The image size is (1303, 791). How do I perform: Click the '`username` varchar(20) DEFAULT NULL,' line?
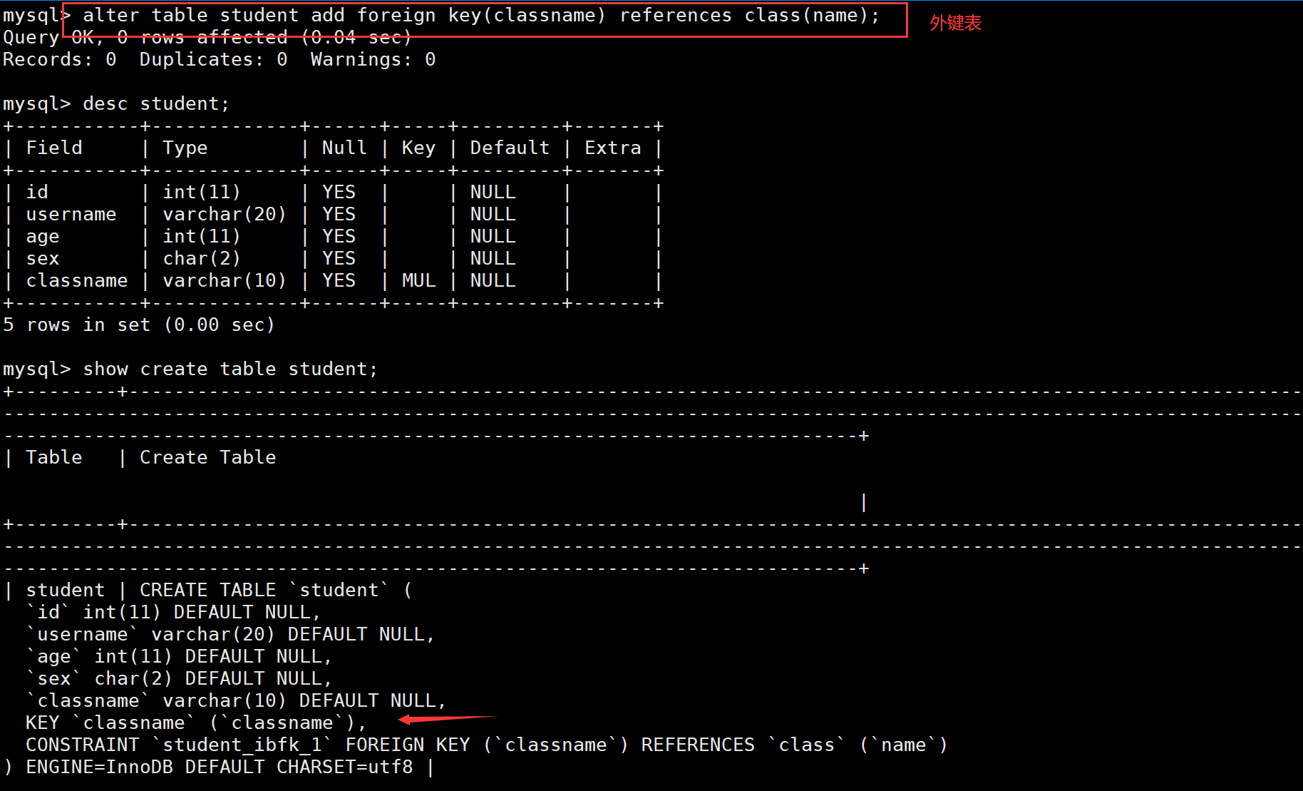(230, 635)
